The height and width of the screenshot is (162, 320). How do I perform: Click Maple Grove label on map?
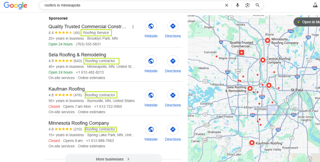click(x=227, y=58)
